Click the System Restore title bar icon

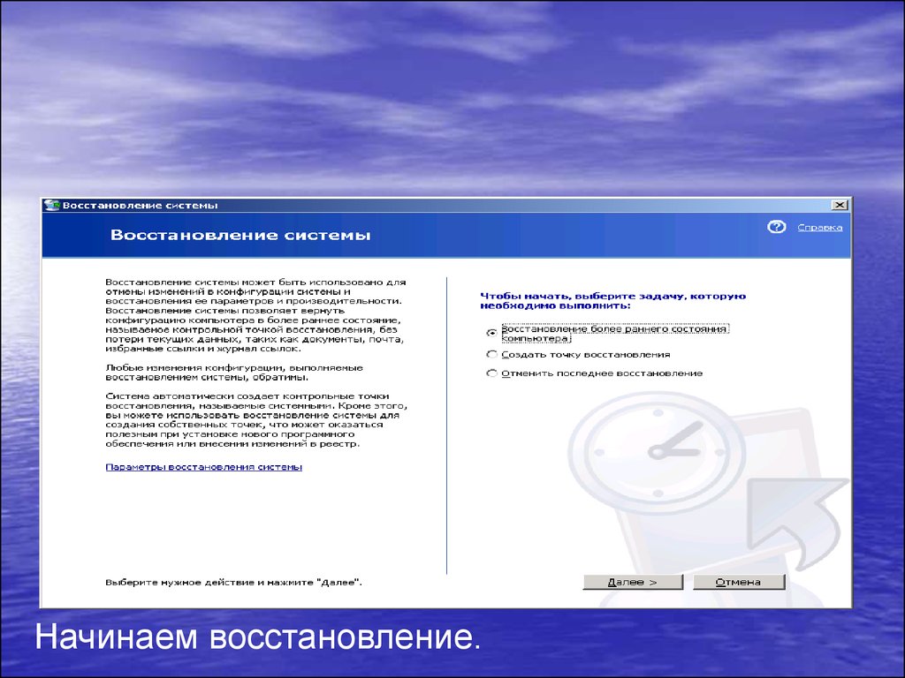[x=52, y=205]
